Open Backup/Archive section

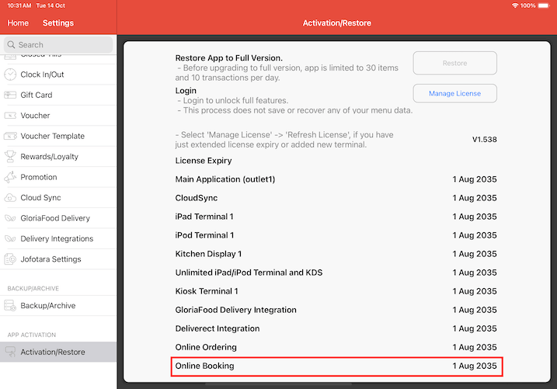point(58,306)
